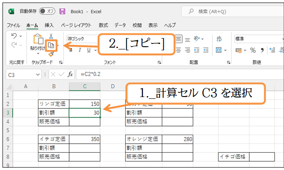Image resolution: width=284 pixels, height=170 pixels.
Task: Toggle Italic formatting
Action: [x=80, y=50]
